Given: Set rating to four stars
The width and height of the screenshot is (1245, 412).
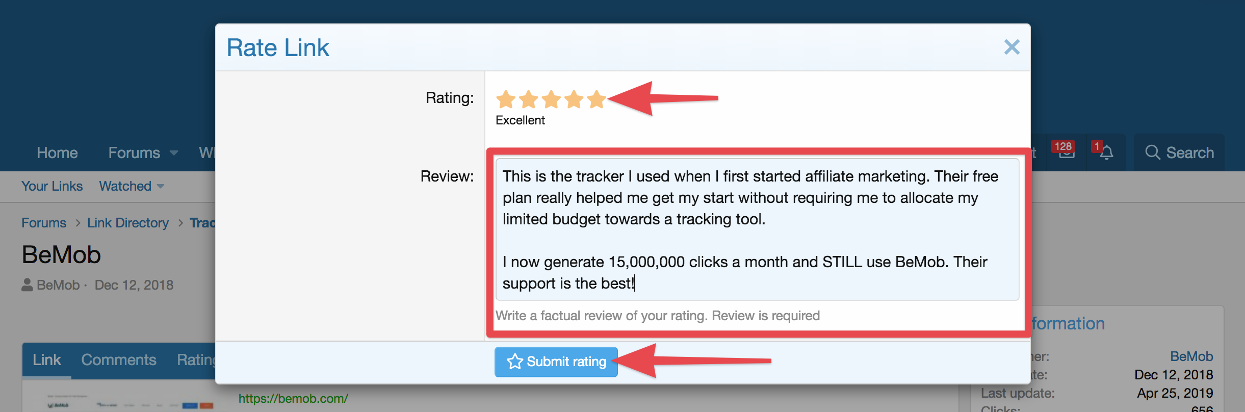Looking at the screenshot, I should [x=574, y=99].
